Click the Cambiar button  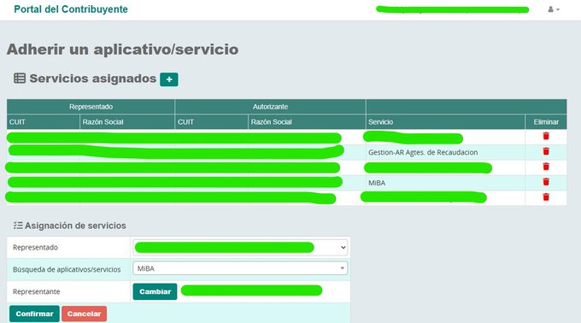(155, 291)
